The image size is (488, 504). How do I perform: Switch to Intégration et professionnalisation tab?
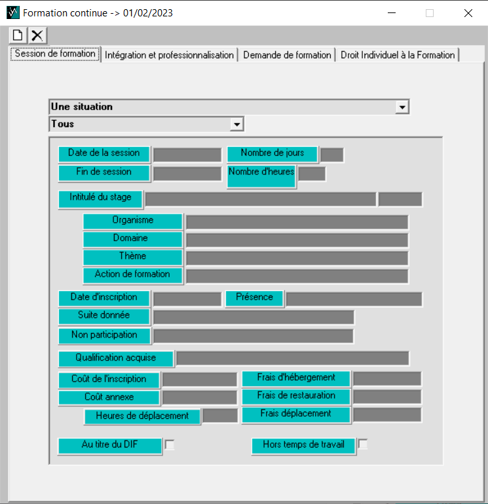pyautogui.click(x=169, y=55)
